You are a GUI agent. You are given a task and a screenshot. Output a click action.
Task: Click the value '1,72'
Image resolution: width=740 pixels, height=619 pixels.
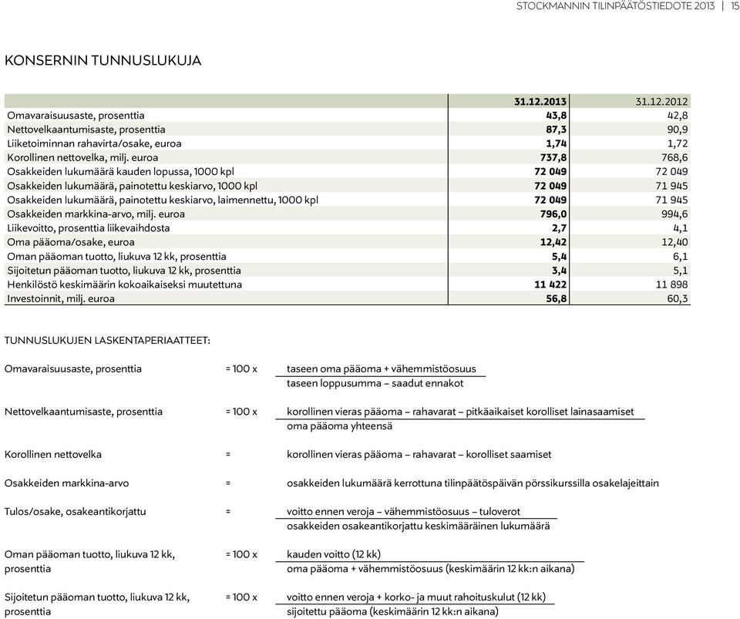pyautogui.click(x=678, y=144)
